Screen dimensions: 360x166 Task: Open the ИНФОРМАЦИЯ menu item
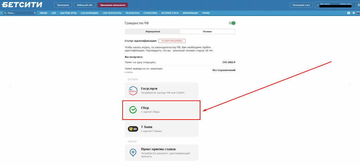[x=190, y=13]
